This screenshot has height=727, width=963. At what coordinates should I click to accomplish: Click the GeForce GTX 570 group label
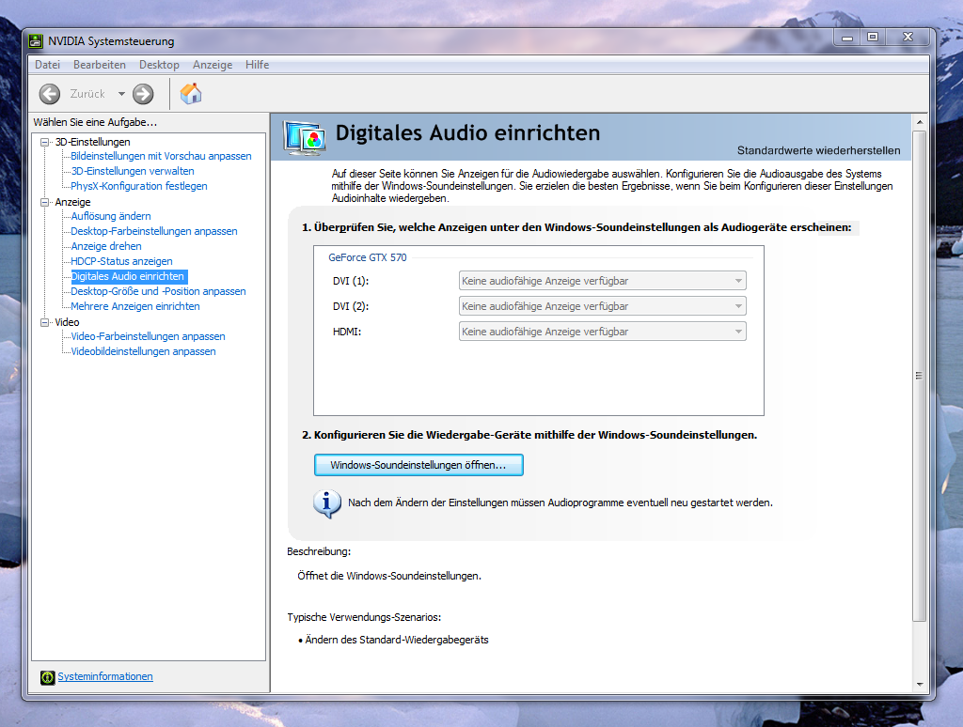(368, 257)
